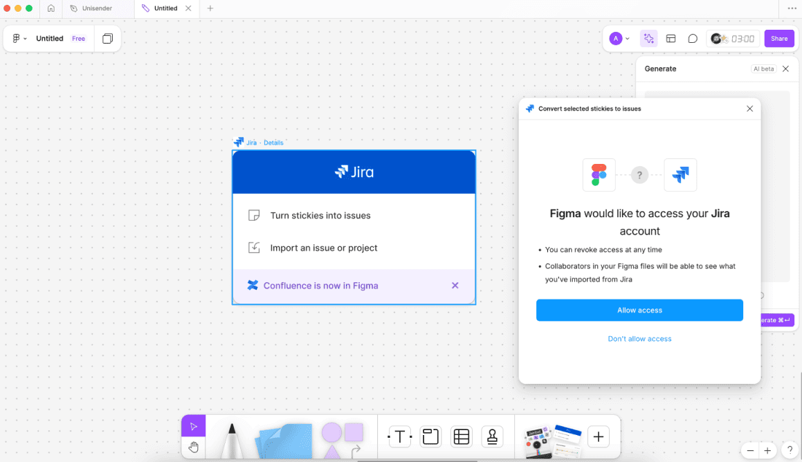Open the pages panel icon

pyautogui.click(x=107, y=38)
